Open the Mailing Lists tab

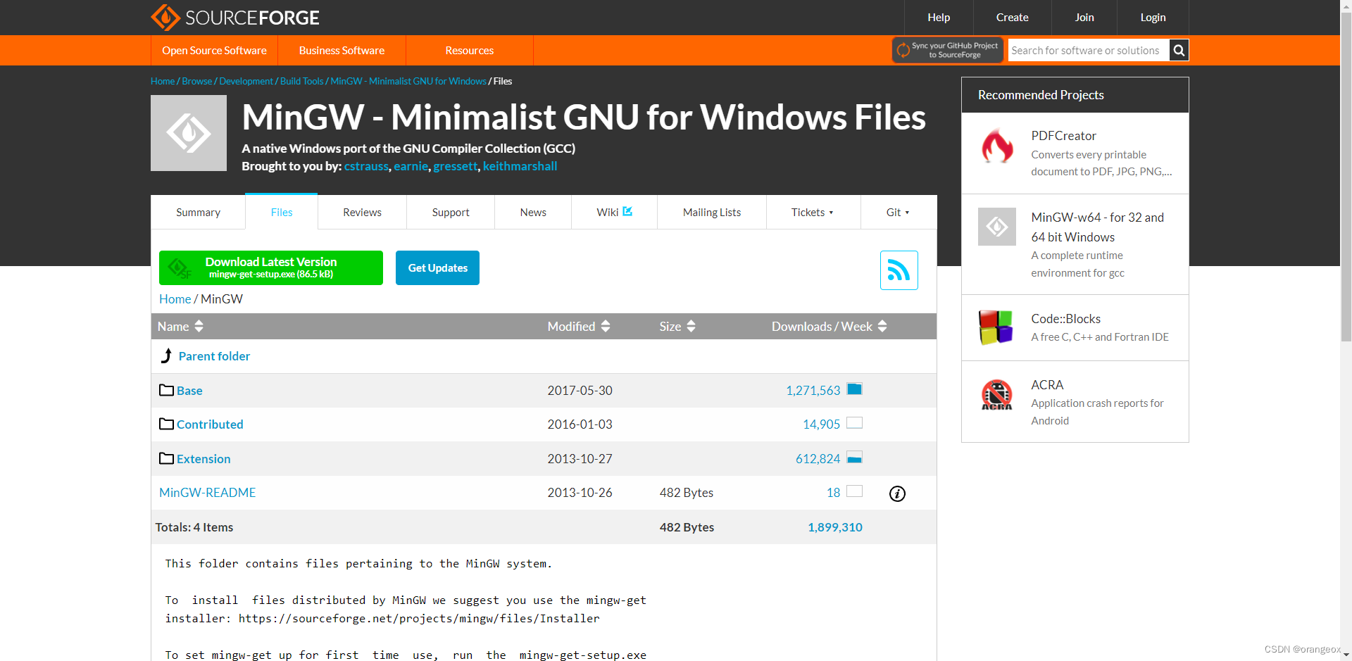tap(712, 213)
